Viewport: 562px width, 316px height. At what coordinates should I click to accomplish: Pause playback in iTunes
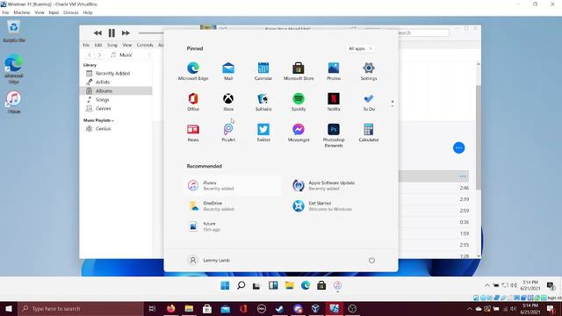[112, 33]
